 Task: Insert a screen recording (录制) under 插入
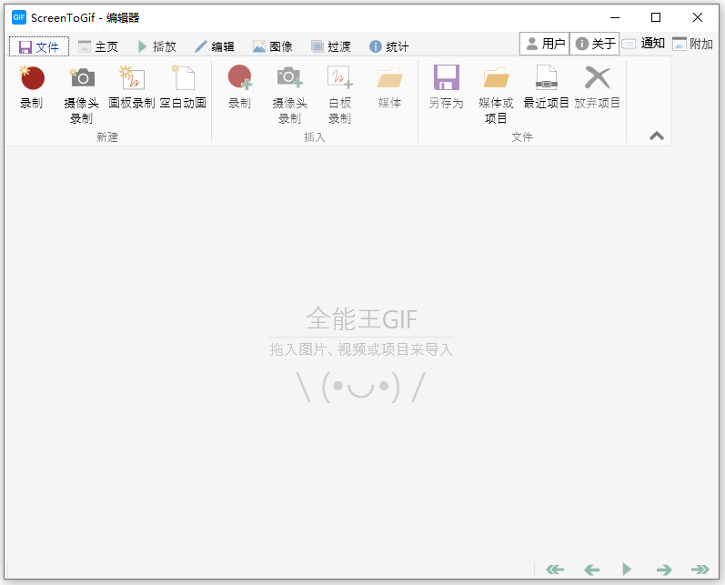click(239, 87)
